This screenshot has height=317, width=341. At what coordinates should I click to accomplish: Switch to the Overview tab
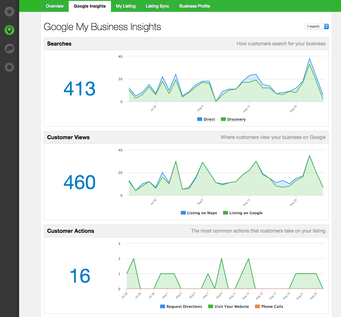tap(55, 6)
